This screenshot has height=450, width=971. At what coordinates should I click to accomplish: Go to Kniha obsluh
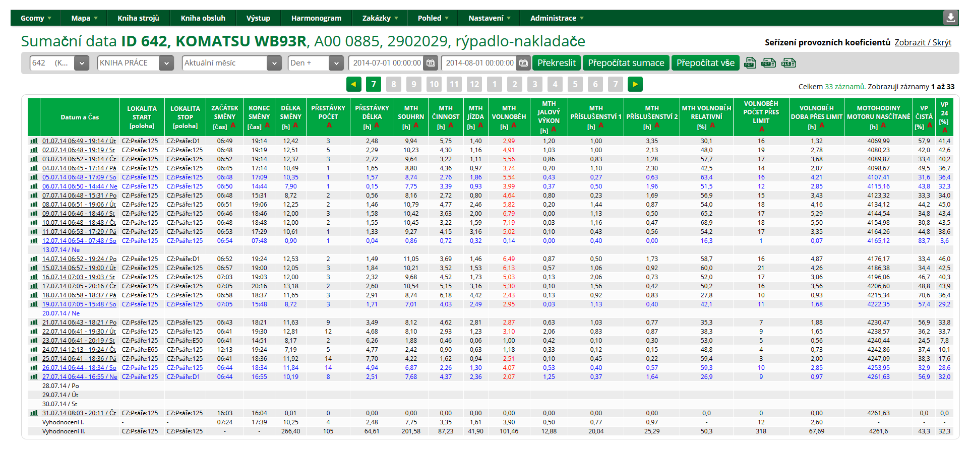[203, 18]
